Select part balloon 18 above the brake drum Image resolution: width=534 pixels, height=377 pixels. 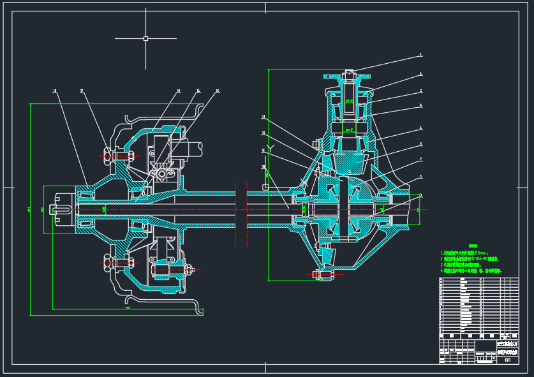pyautogui.click(x=54, y=90)
